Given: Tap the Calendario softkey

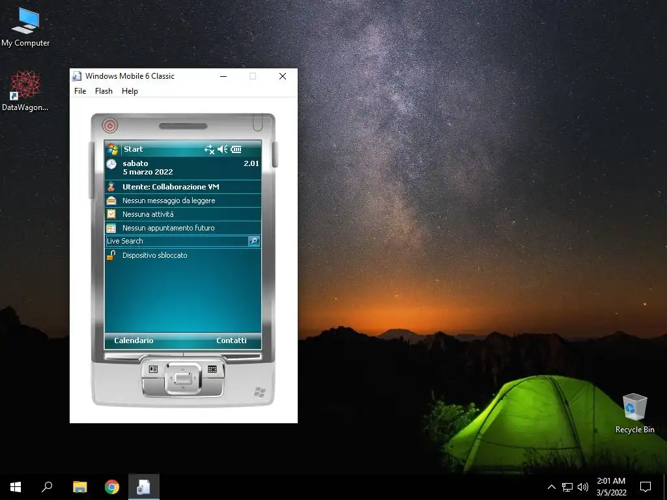Looking at the screenshot, I should (134, 340).
